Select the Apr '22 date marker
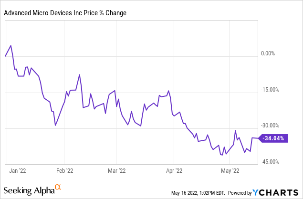This screenshot has width=303, height=199. click(x=174, y=170)
